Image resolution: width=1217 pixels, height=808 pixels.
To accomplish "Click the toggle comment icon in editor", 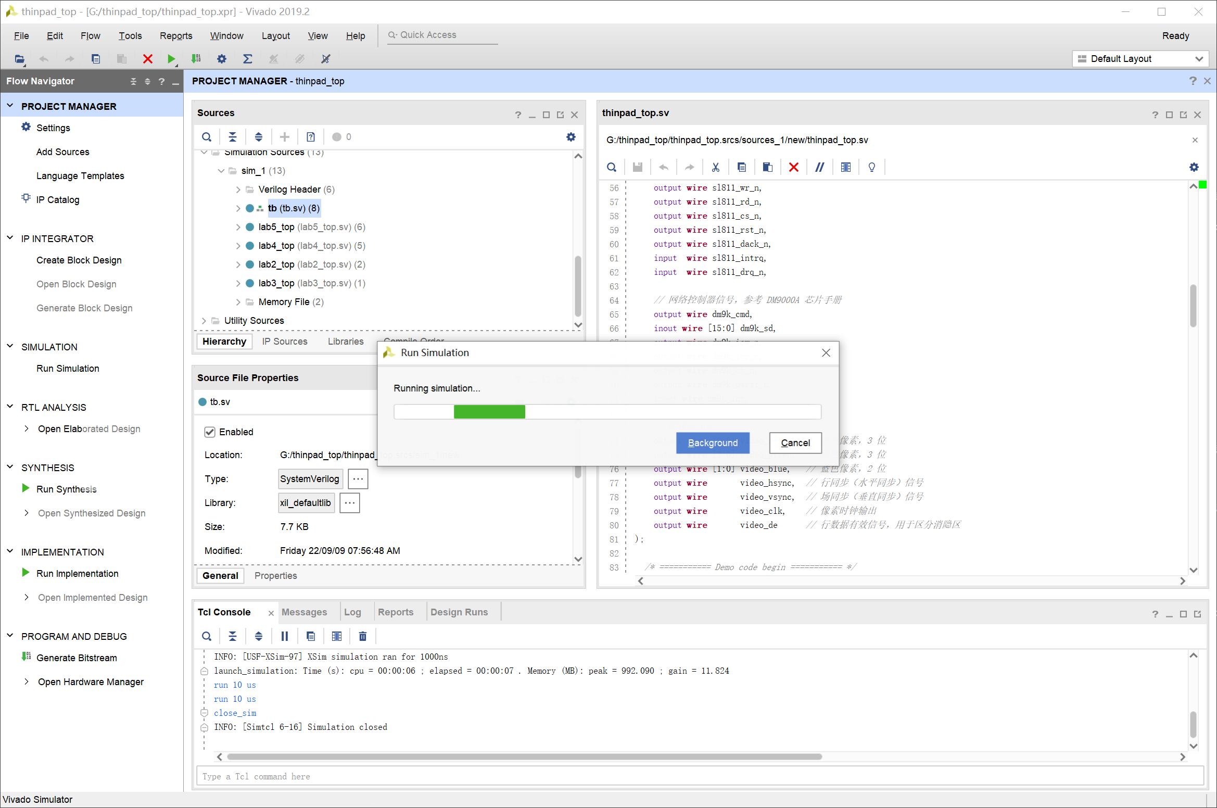I will tap(819, 167).
